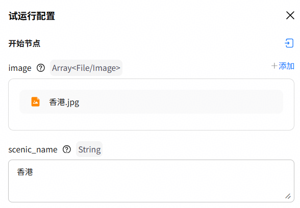Viewport: 300px width, 208px height.
Task: Focus the scenic_name text field containing 香港
Action: tap(151, 181)
